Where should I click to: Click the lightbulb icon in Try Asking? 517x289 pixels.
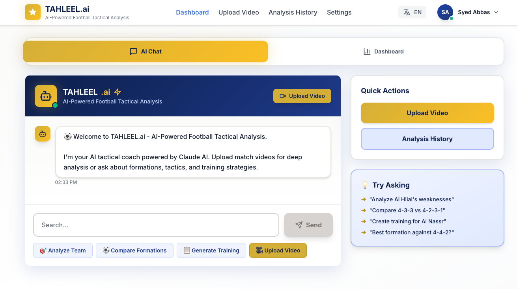click(365, 184)
